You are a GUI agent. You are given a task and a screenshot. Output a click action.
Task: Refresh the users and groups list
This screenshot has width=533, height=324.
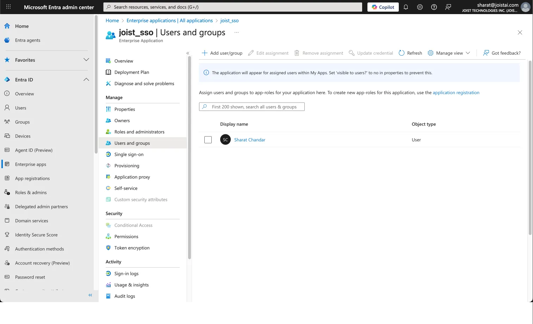coord(410,53)
